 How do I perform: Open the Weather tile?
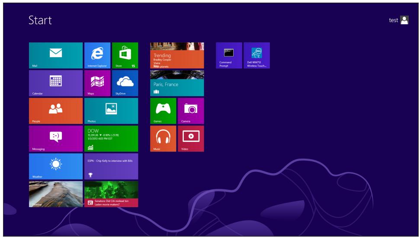[x=56, y=167]
